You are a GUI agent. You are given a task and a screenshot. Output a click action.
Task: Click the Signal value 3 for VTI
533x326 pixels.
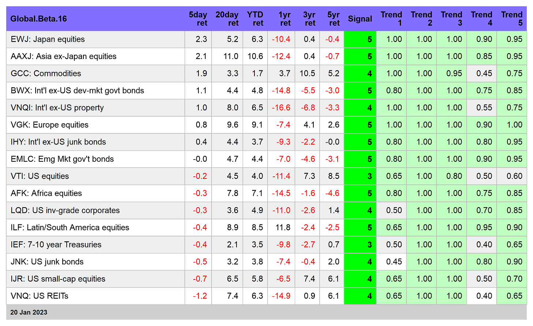pos(370,176)
